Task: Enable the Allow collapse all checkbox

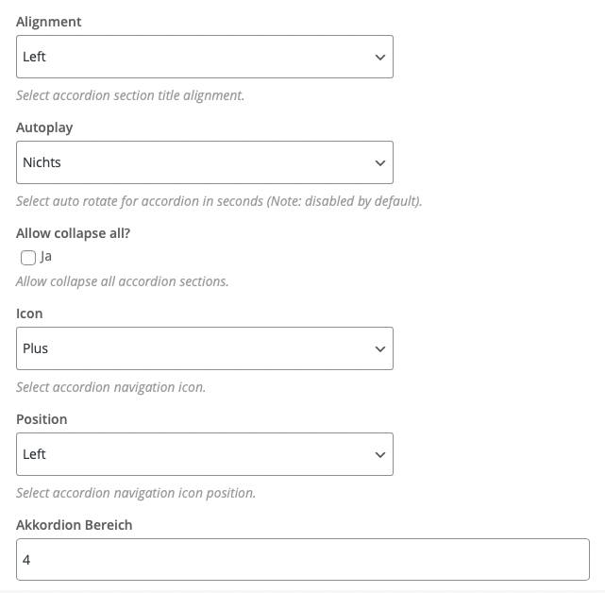Action: pyautogui.click(x=28, y=258)
